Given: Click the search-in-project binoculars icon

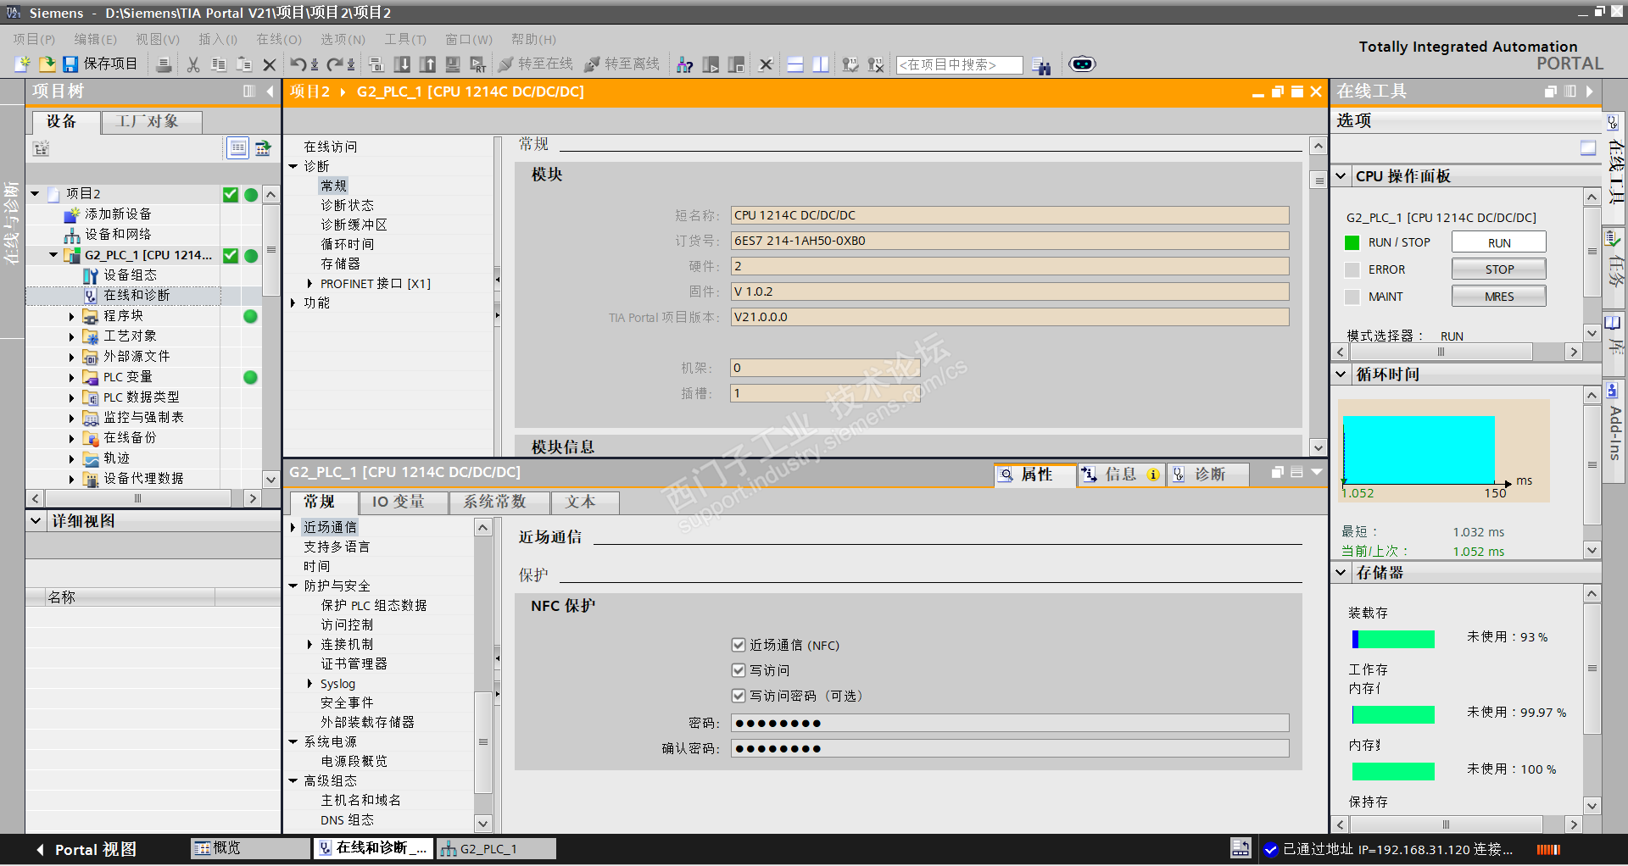Looking at the screenshot, I should tap(1042, 65).
